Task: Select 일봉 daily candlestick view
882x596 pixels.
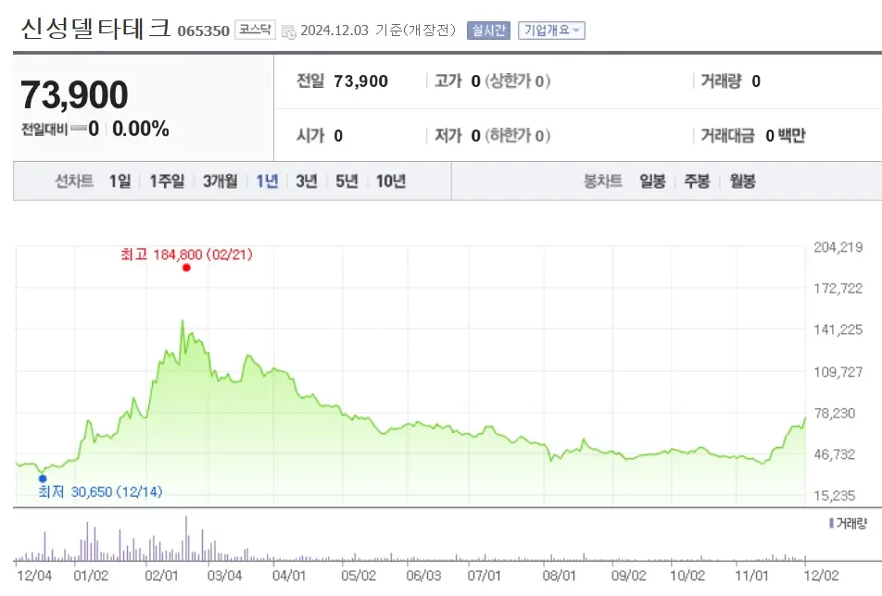Action: [654, 181]
